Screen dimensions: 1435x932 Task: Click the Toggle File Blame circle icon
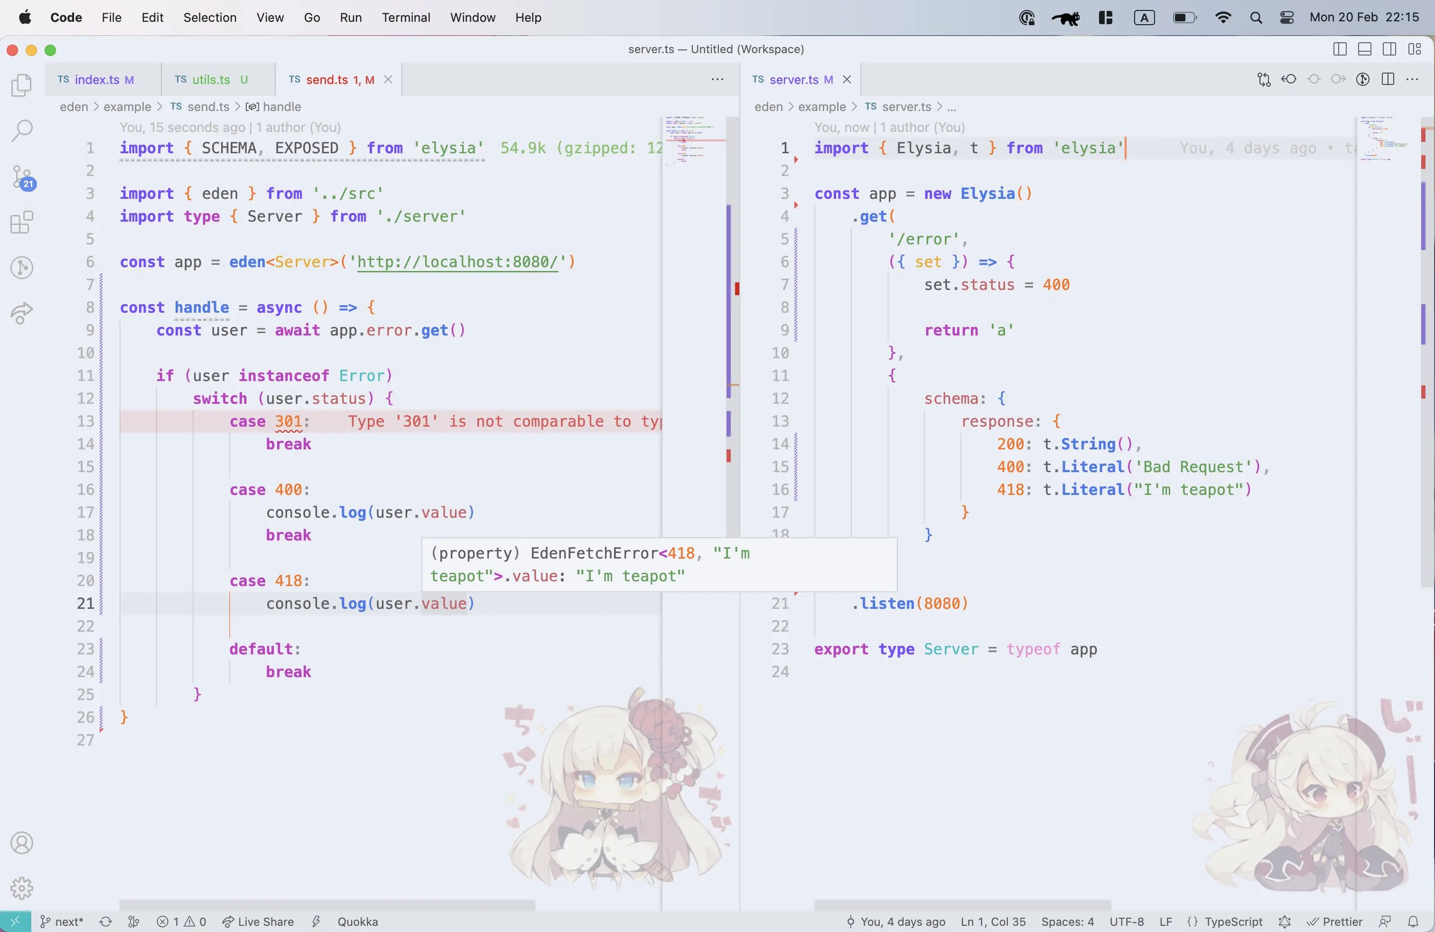coord(1314,80)
